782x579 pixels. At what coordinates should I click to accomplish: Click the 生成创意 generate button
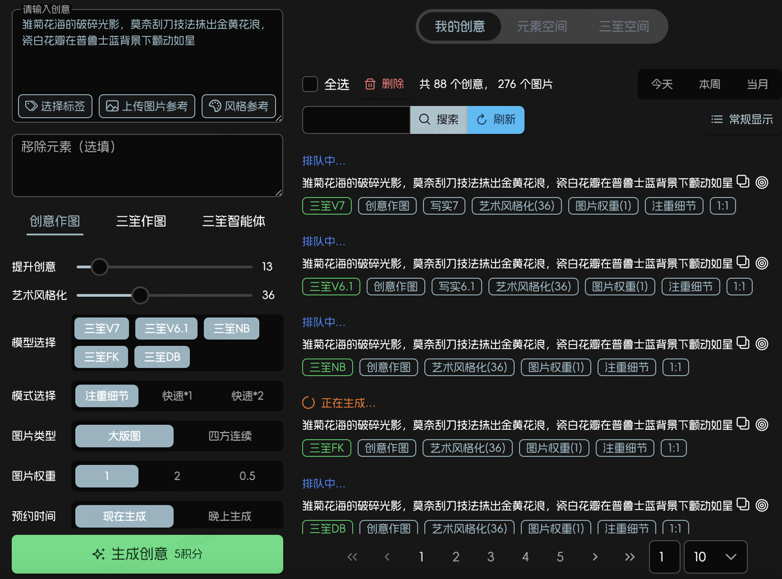coord(147,554)
